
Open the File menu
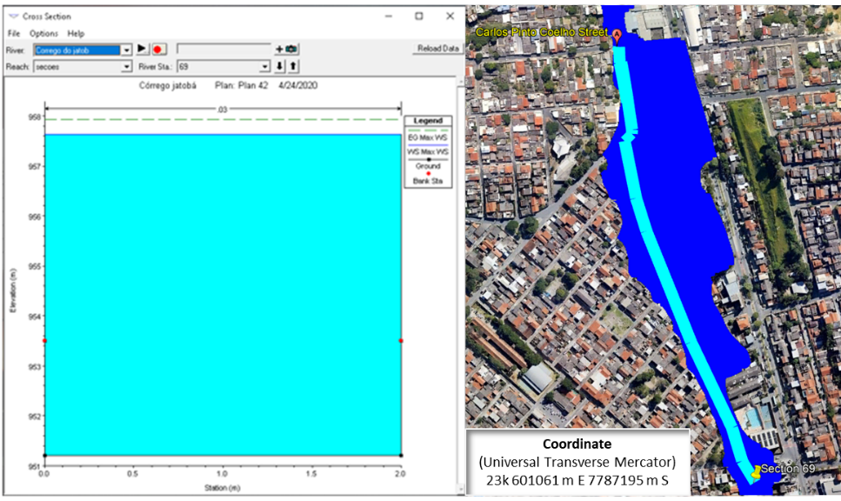[14, 33]
